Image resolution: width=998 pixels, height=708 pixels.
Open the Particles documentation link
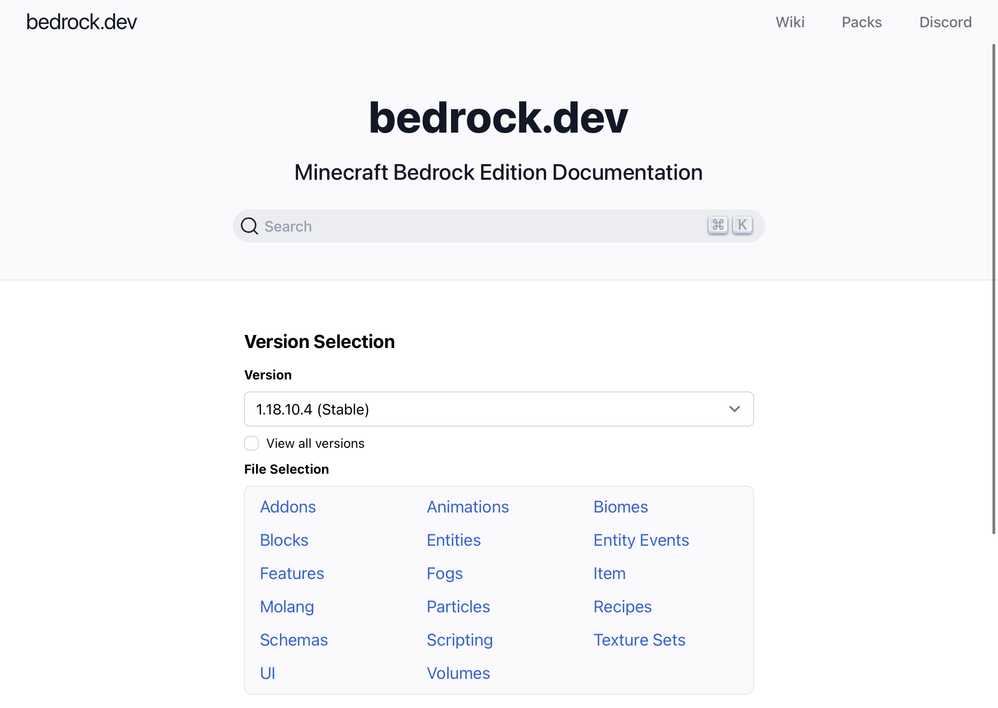point(458,607)
